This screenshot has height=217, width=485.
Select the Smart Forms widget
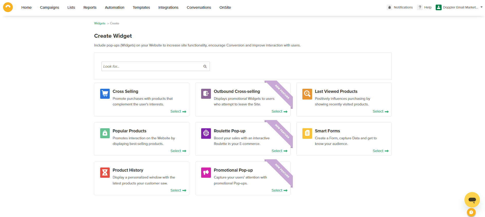pos(380,151)
